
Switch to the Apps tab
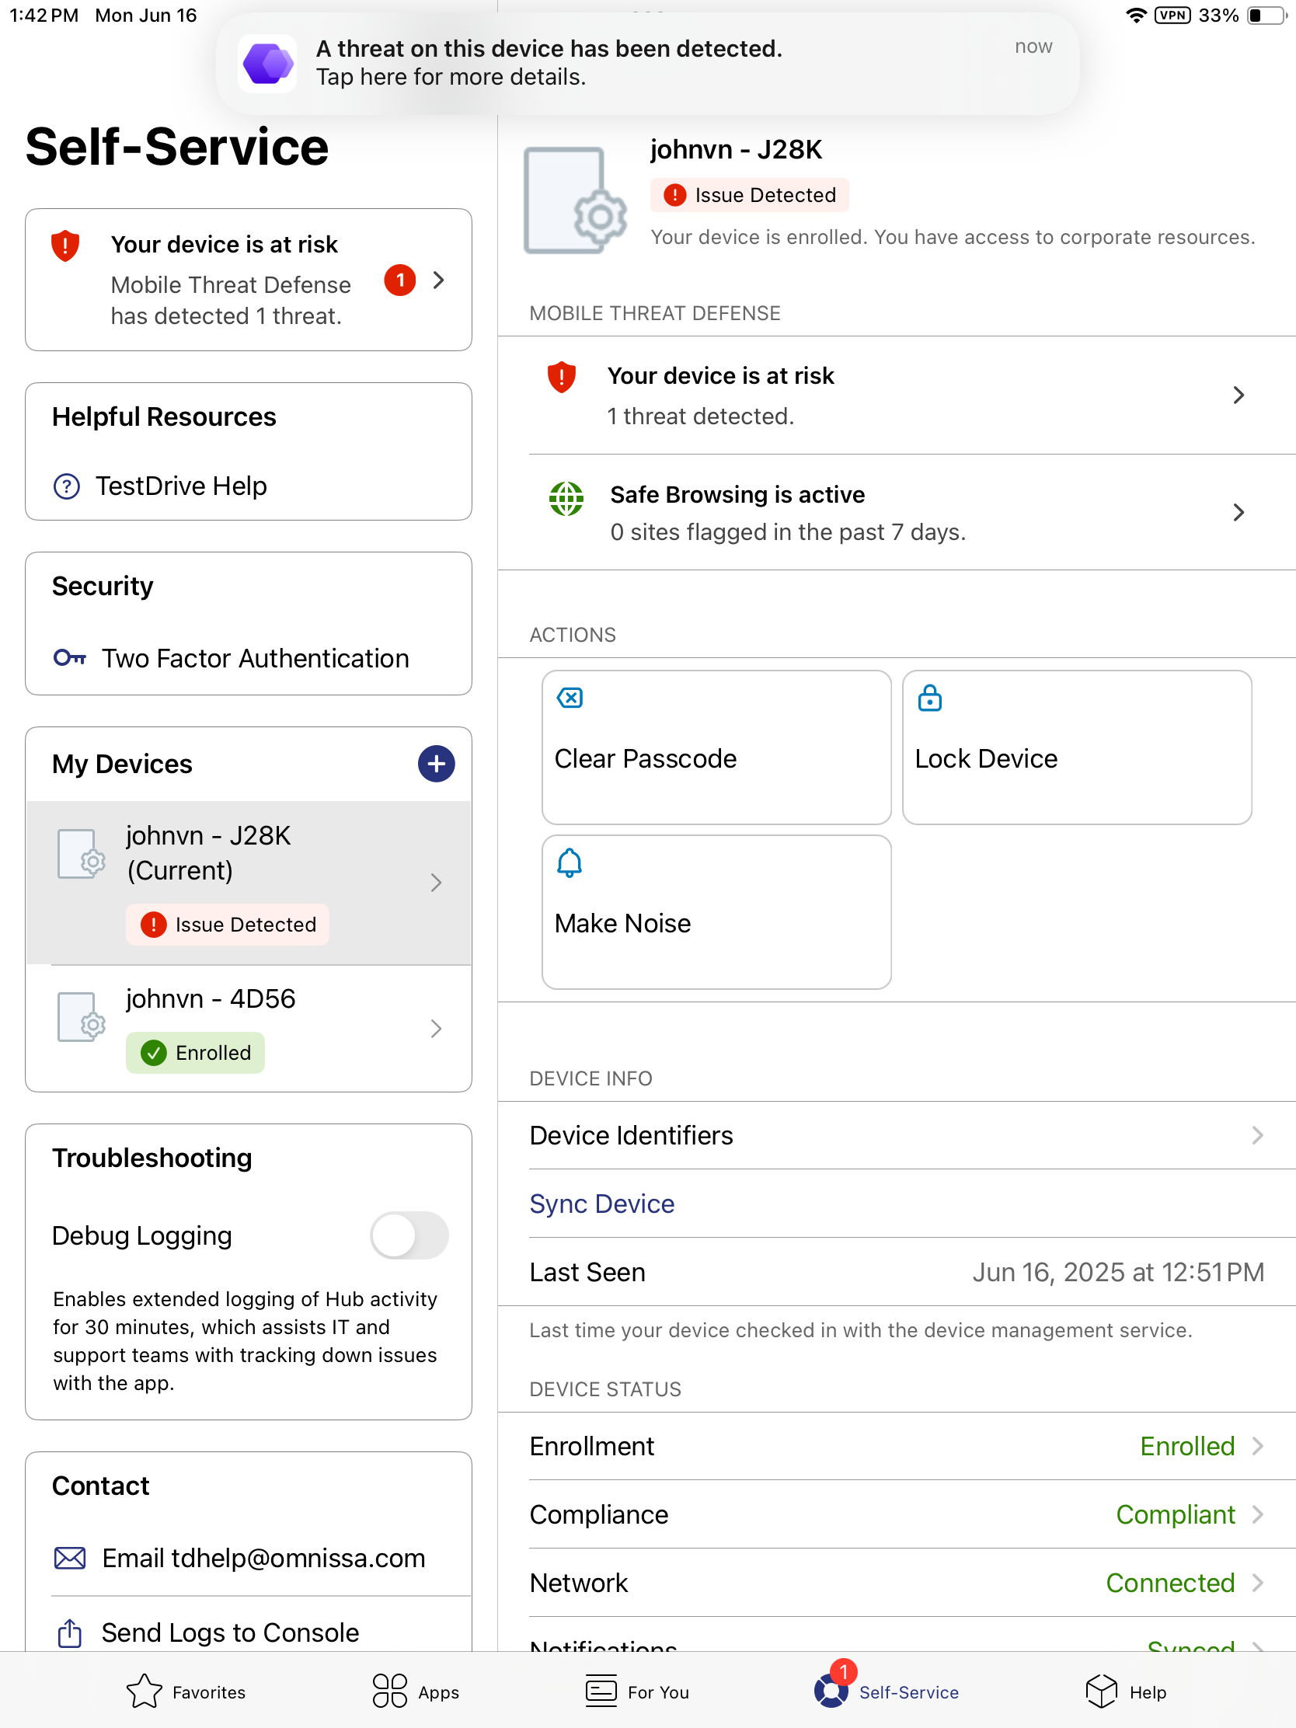coord(415,1691)
